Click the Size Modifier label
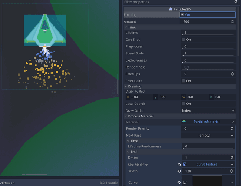 pos(138,165)
